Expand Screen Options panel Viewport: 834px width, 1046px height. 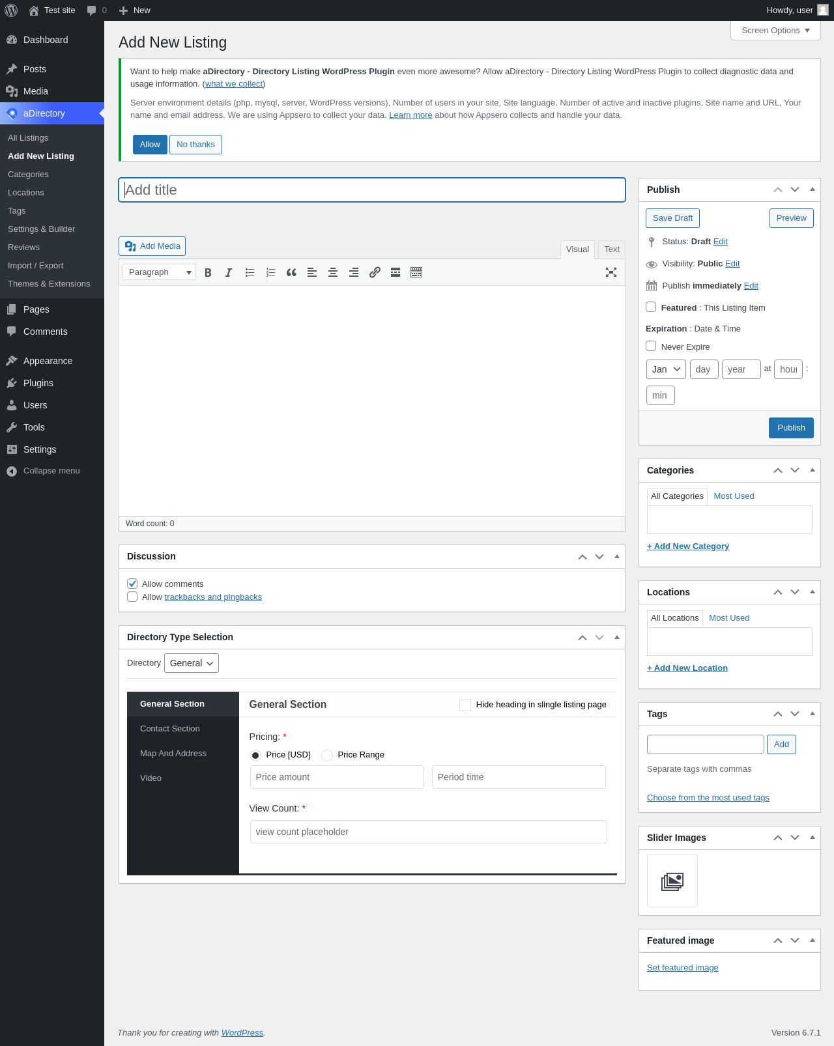(x=775, y=31)
